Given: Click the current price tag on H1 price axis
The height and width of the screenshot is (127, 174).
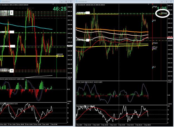Looking at the screenshot, I should [x=70, y=46].
